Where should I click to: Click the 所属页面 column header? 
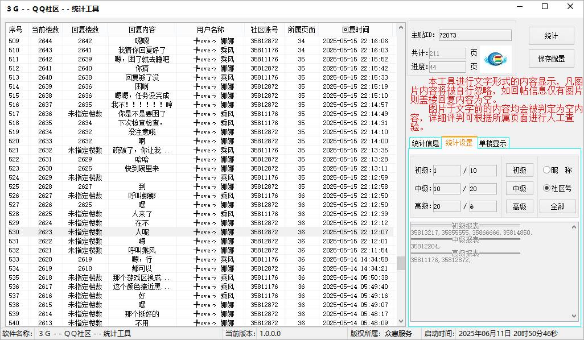301,30
